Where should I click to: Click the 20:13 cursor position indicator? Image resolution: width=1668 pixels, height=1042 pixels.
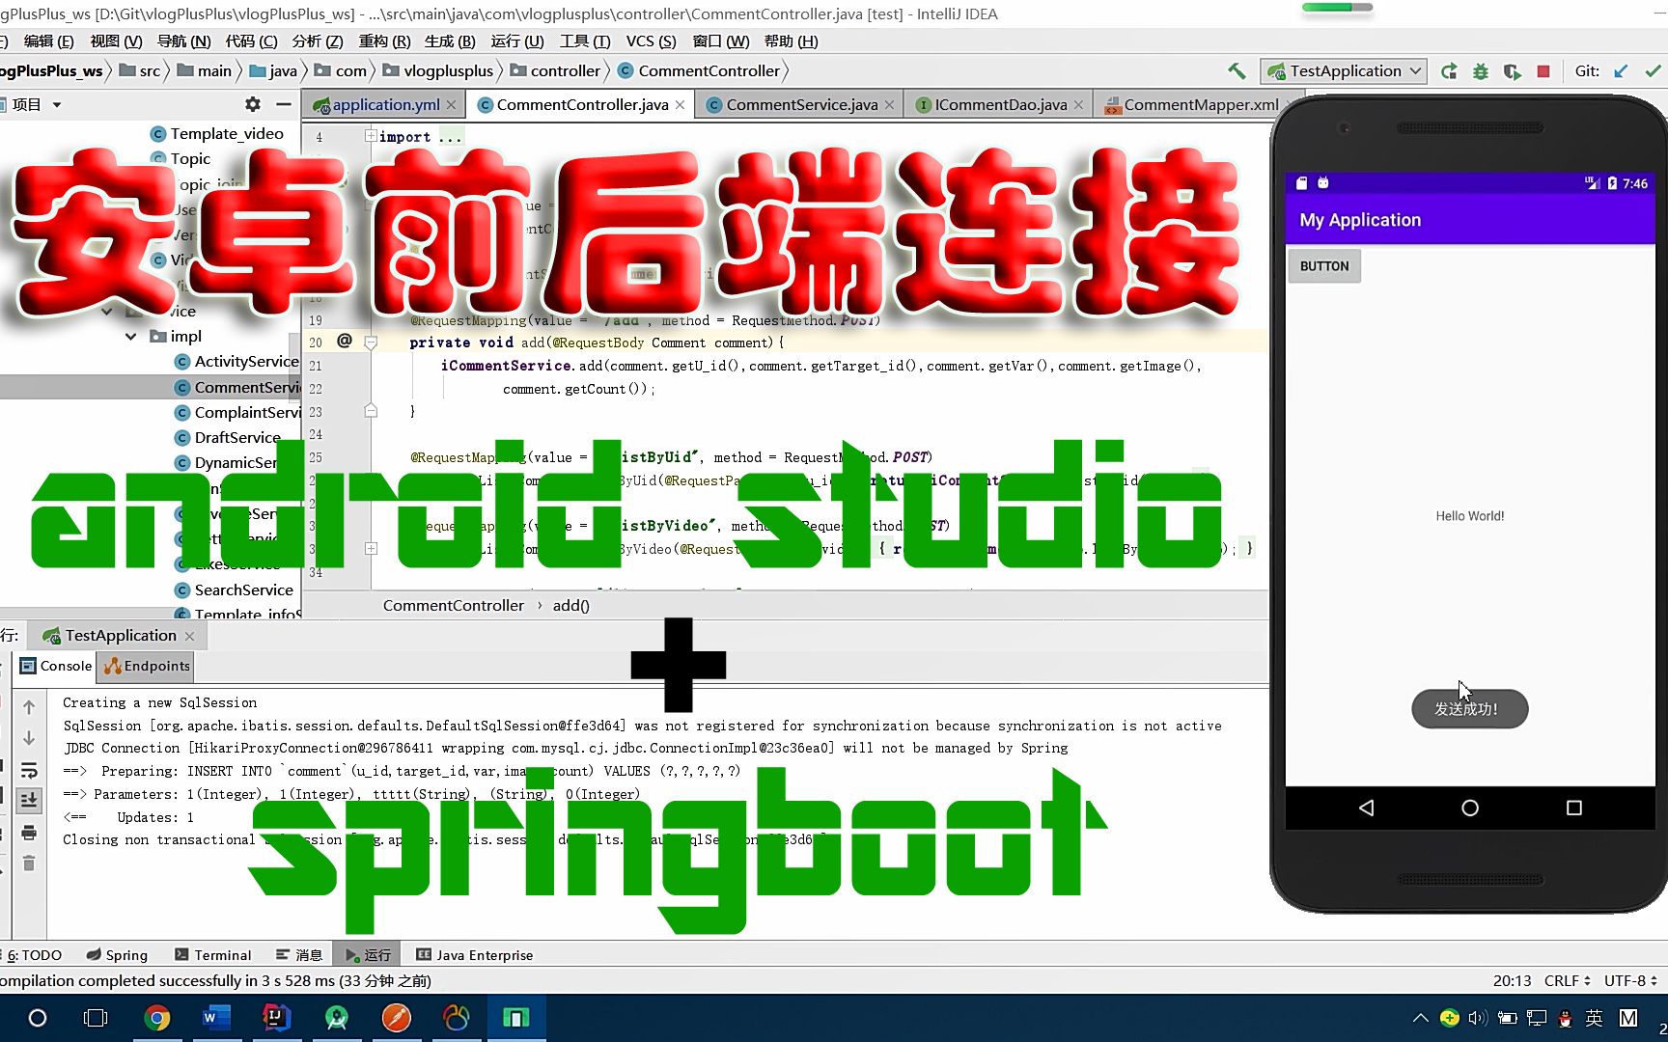[1512, 981]
